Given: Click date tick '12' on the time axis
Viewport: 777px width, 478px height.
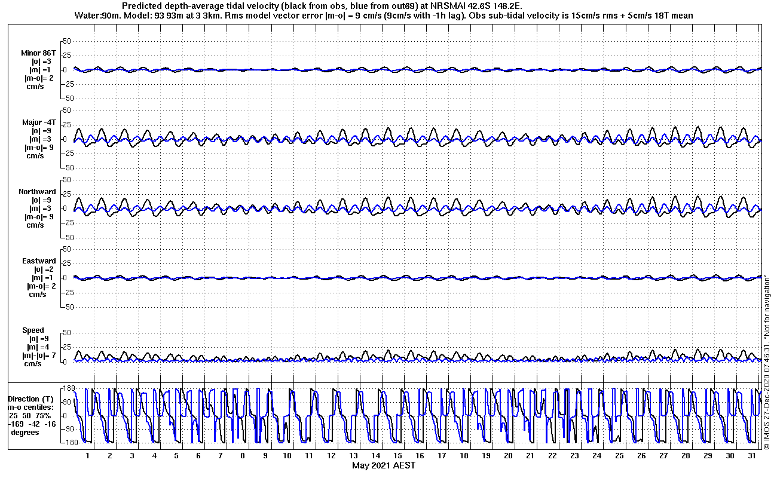Looking at the screenshot, I should [x=331, y=456].
